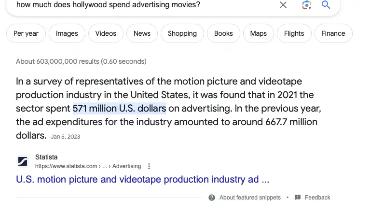Image resolution: width=371 pixels, height=214 pixels.
Task: Click the Statista logo favicon
Action: pos(23,161)
